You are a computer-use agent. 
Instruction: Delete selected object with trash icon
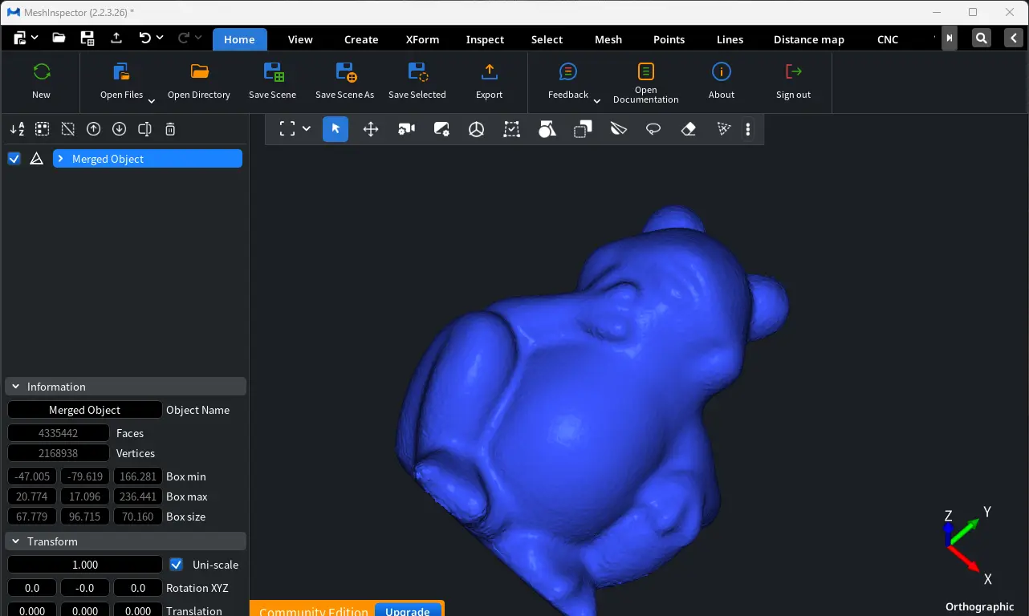click(x=170, y=129)
